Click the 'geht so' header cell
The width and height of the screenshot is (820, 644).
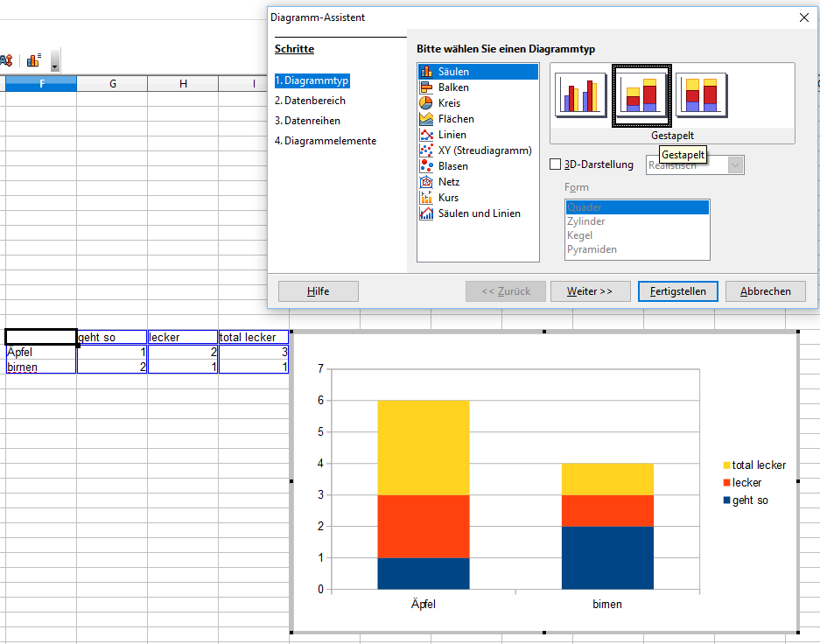pyautogui.click(x=112, y=337)
